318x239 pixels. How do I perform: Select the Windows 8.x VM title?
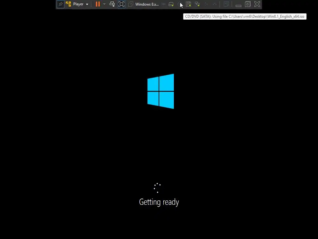(147, 4)
